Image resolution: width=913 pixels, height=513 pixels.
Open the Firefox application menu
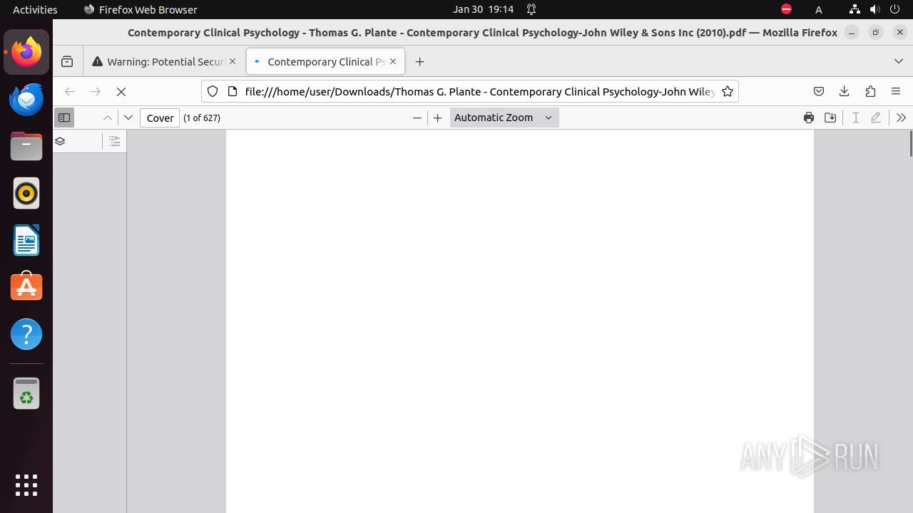[896, 92]
